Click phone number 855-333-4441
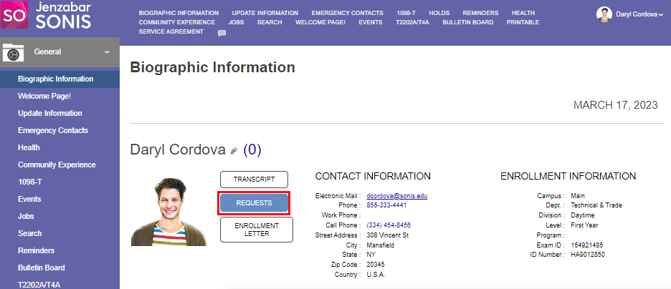Screen dimensions: 671x289 386,205
